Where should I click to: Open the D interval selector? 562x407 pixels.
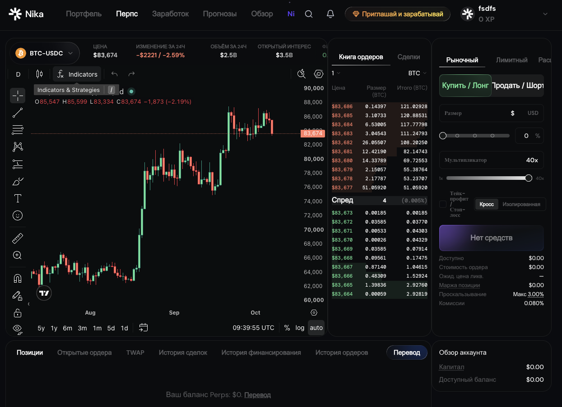click(x=18, y=74)
